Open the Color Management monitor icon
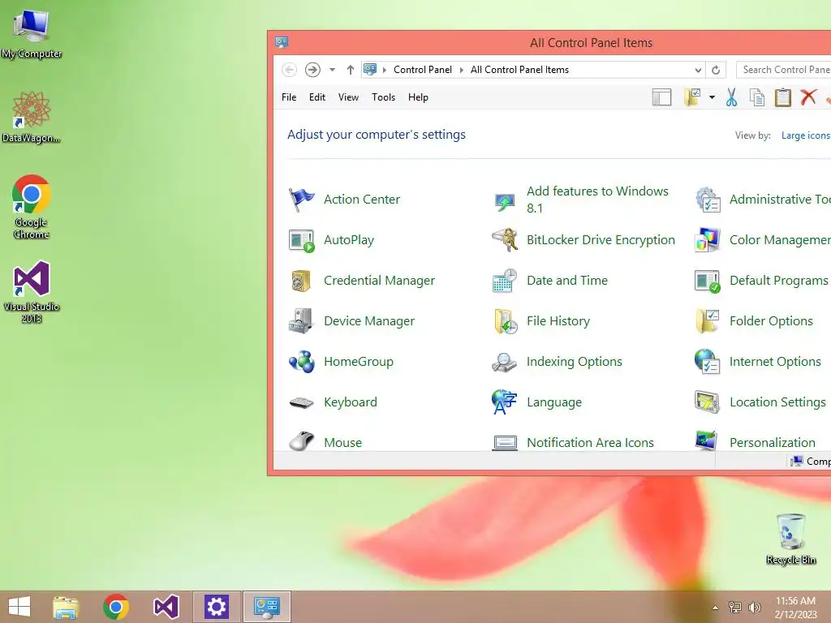 [x=708, y=240]
